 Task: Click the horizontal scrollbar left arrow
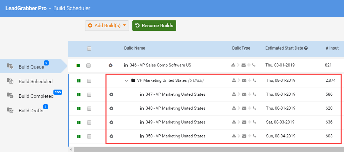coord(71,149)
